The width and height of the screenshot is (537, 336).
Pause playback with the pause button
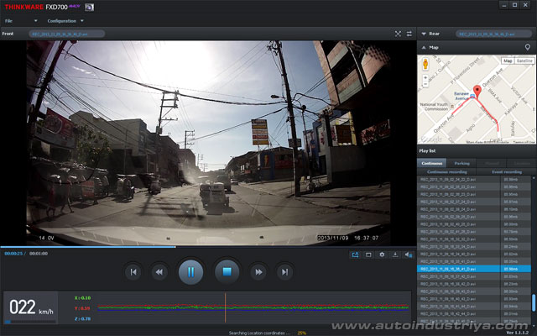(190, 272)
